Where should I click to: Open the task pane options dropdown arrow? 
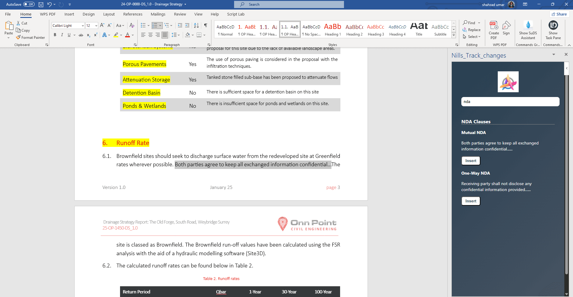point(554,55)
